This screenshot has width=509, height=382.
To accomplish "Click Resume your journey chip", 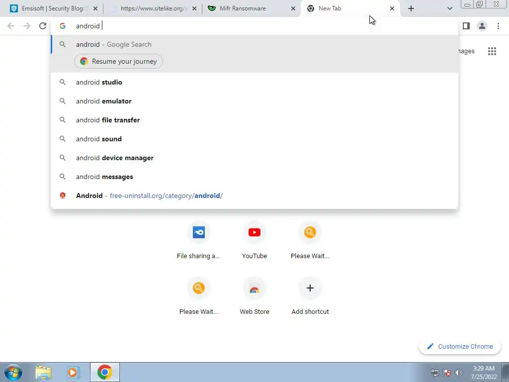I will [118, 61].
